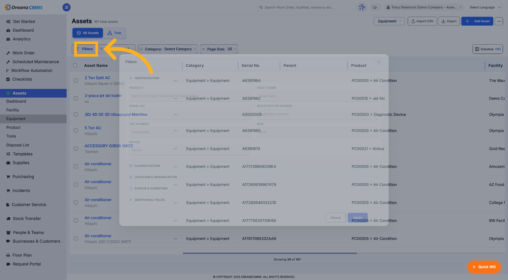Open Incidents in the sidebar
The width and height of the screenshot is (508, 280).
coord(21,191)
